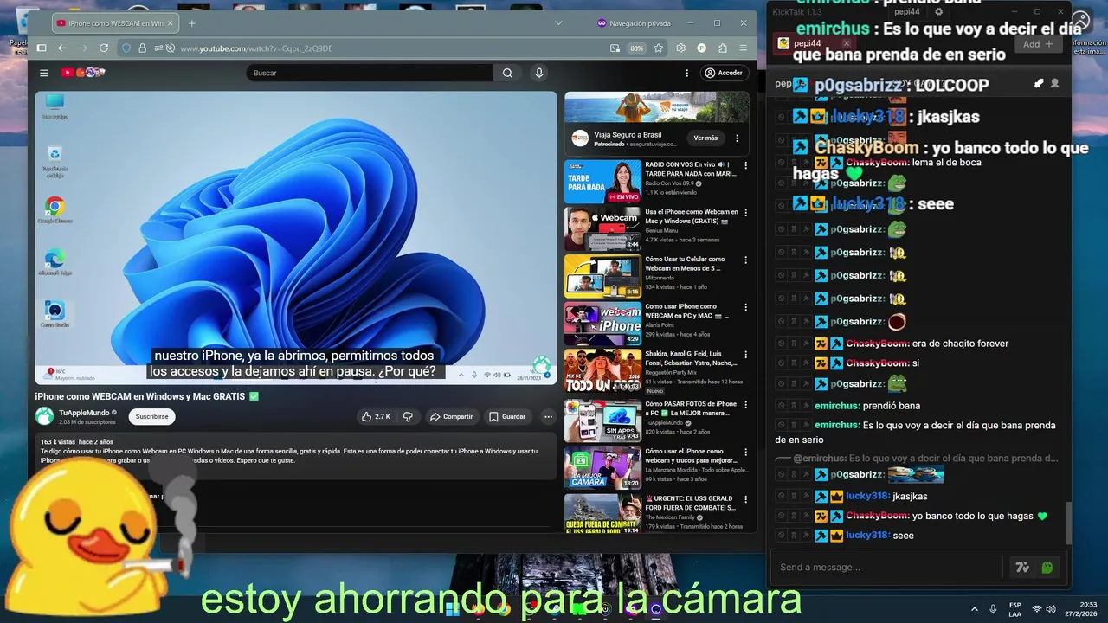
Task: Click the tracking protection shield icon
Action: click(x=126, y=48)
